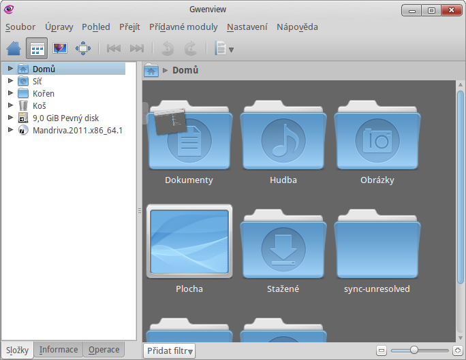Click Domů in the breadcrumb path
This screenshot has width=466, height=360.
click(185, 70)
